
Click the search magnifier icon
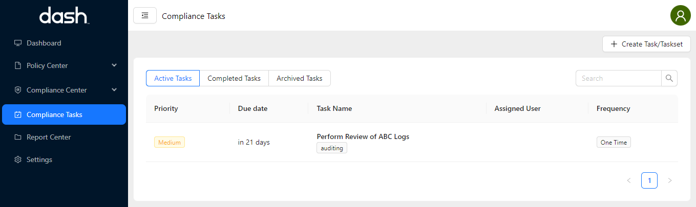pyautogui.click(x=669, y=78)
